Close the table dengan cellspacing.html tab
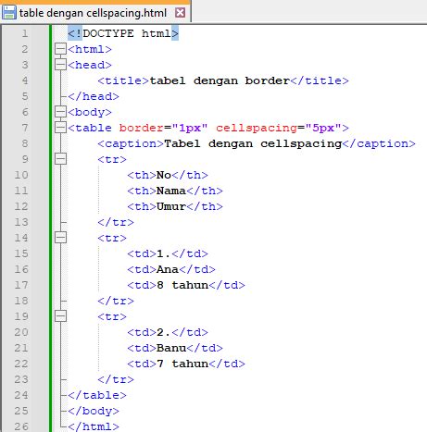Screen dimensions: 427x432 click(x=181, y=13)
